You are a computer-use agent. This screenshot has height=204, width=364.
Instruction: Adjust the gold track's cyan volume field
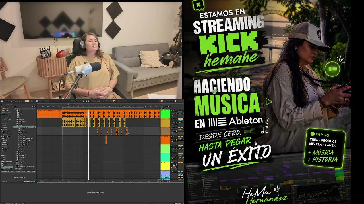[180, 120]
